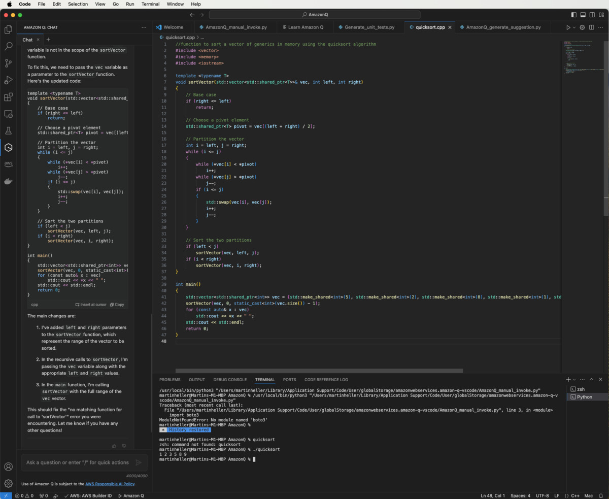The image size is (609, 499).
Task: Maximize the terminal panel with chevron
Action: pos(591,379)
